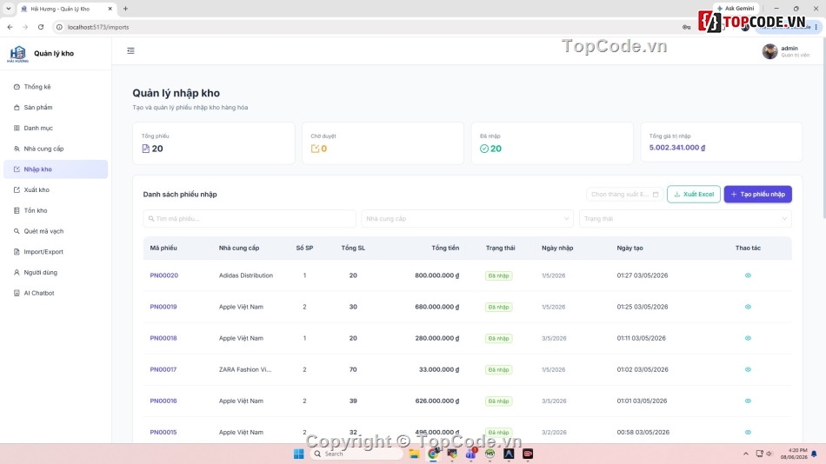Click the 800.000.000 ₫ total cell
Viewport: 826px width, 464px height.
(x=436, y=275)
